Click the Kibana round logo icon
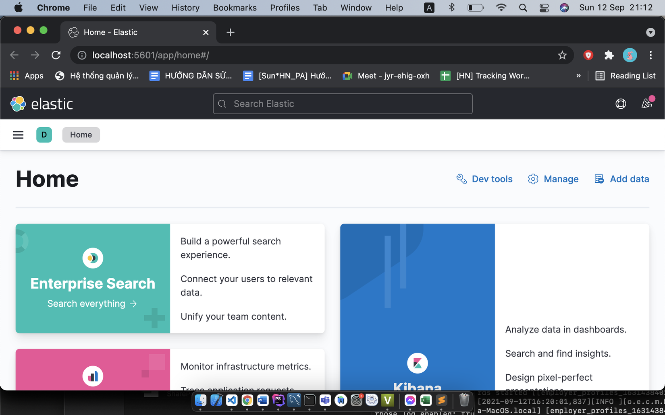The image size is (665, 415). tap(418, 363)
